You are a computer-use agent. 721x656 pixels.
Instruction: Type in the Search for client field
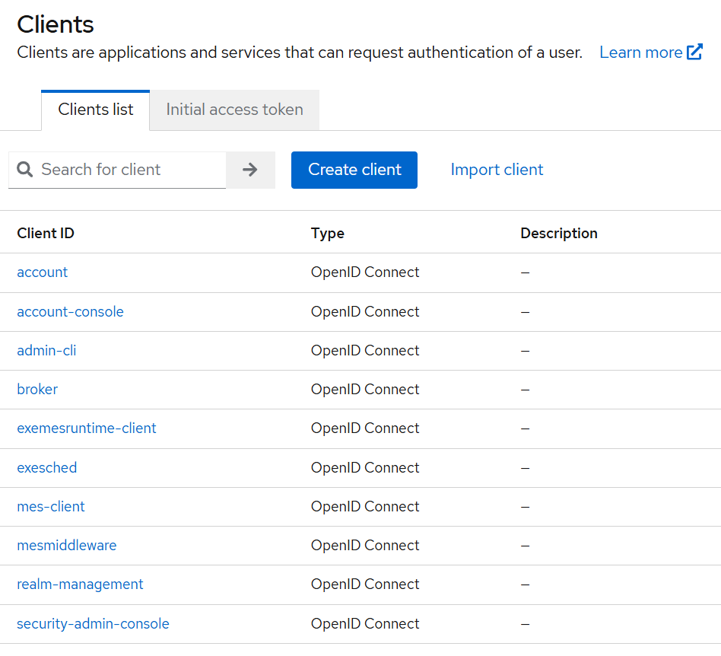tap(129, 170)
